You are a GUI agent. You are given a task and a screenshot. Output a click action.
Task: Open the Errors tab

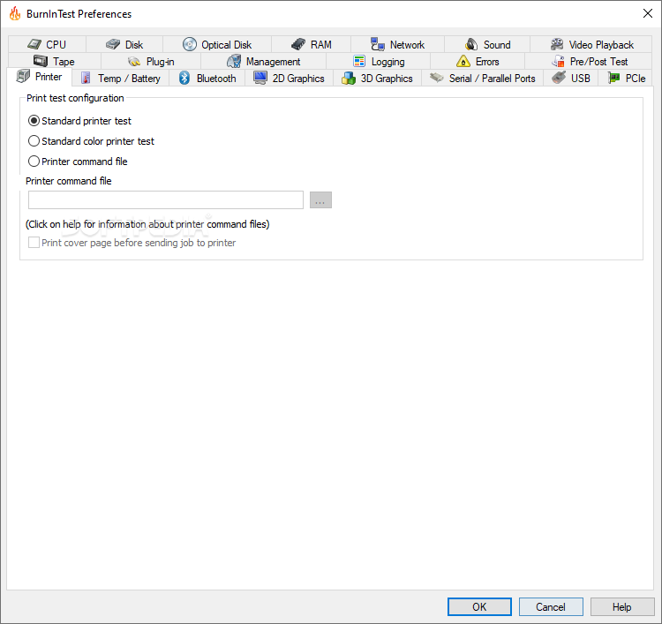coord(478,61)
